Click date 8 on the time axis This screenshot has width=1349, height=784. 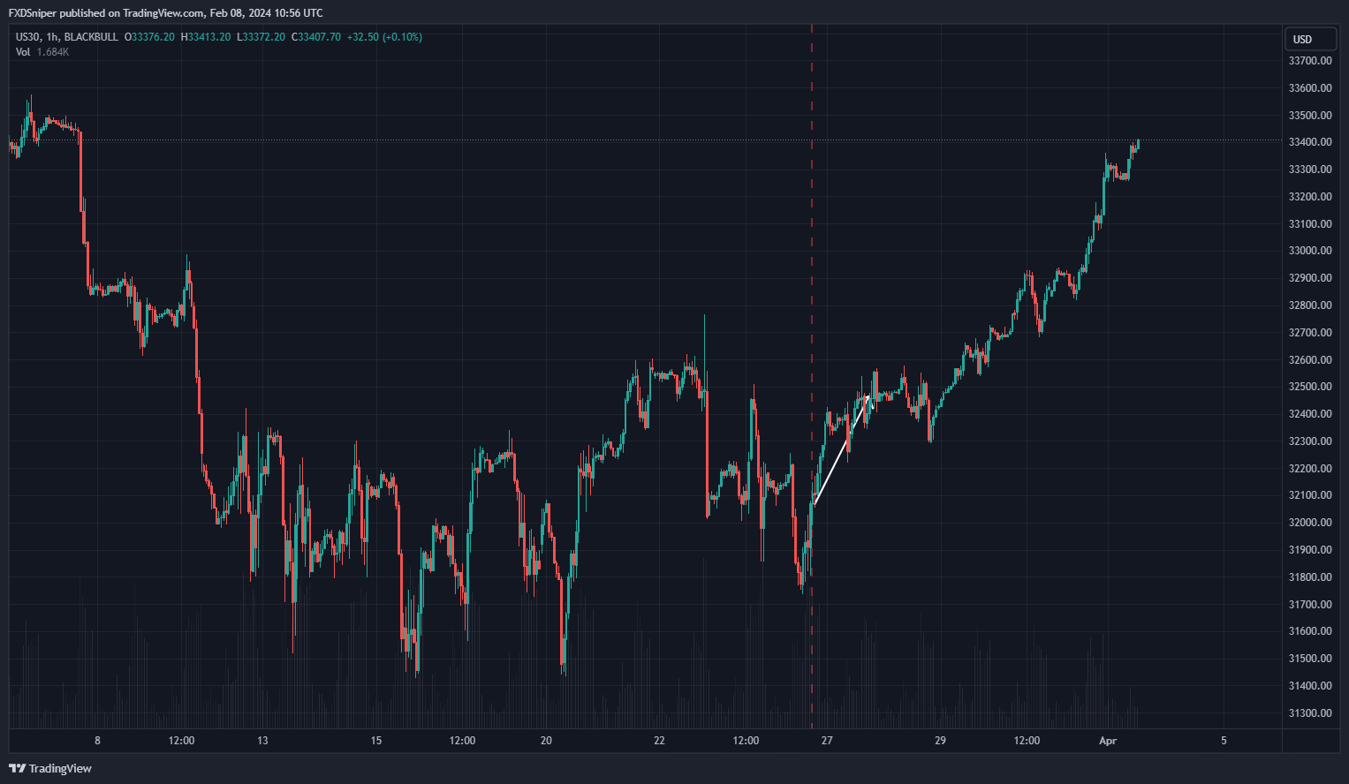97,741
